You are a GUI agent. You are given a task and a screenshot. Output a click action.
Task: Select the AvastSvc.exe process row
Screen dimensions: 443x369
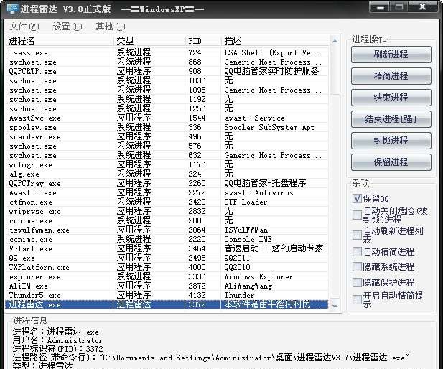[167, 118]
